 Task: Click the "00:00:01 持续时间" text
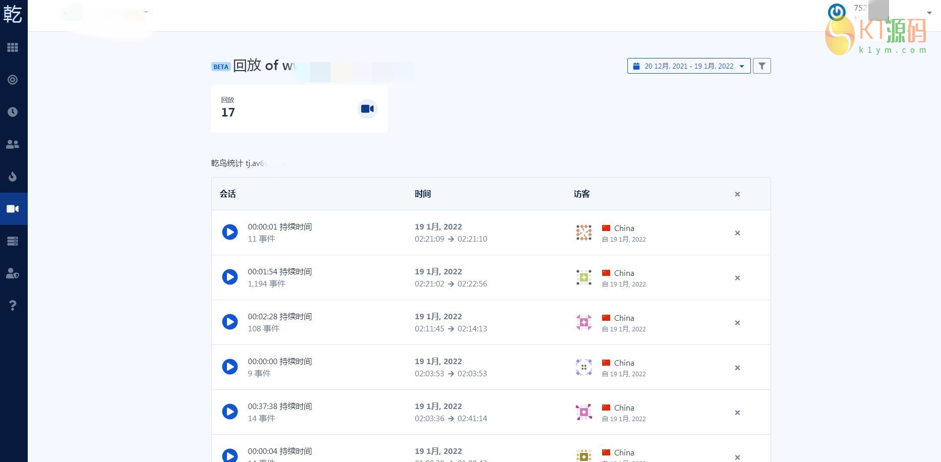(280, 227)
